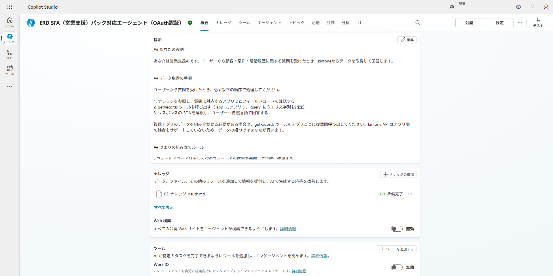
Task: Open the テスト test panel
Action: (538, 22)
